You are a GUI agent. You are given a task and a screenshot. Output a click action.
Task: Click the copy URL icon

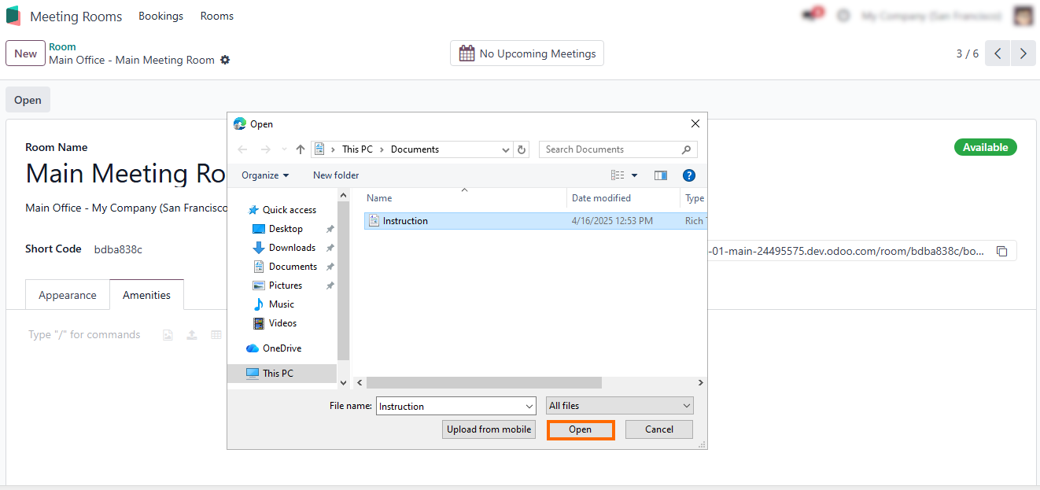[x=1001, y=252]
